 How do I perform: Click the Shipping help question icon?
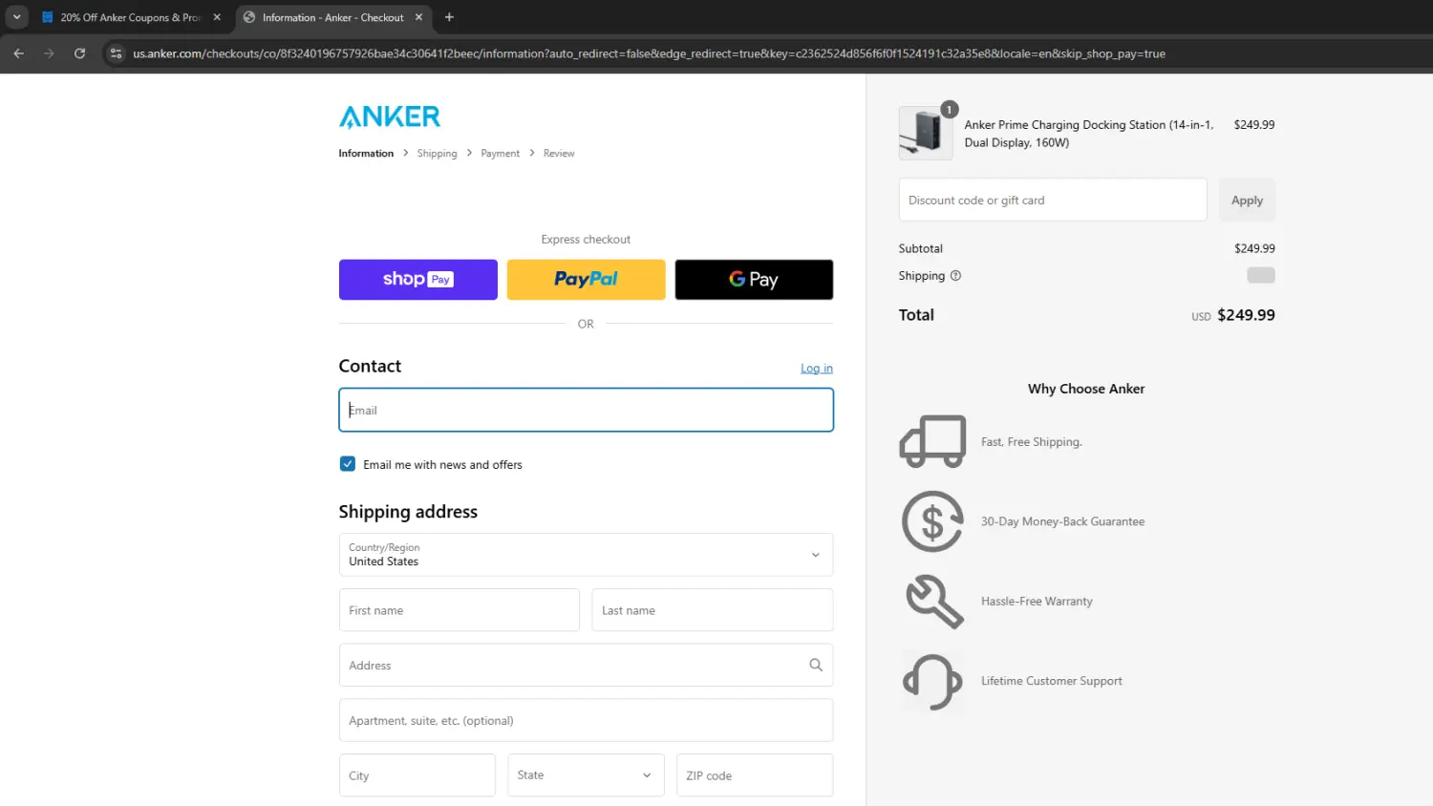[955, 276]
